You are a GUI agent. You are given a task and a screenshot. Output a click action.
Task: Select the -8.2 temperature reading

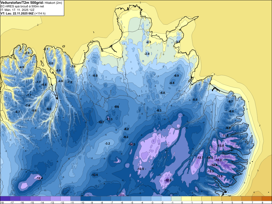[x=126, y=129]
